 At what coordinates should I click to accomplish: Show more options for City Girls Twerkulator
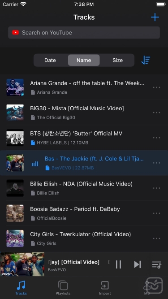[x=156, y=238]
